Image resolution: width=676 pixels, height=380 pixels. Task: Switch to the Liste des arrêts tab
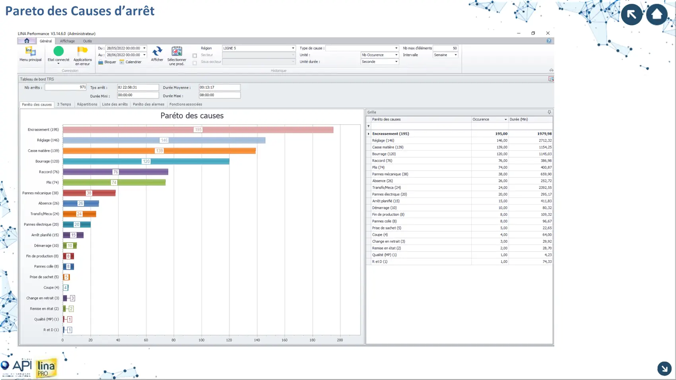[115, 105]
